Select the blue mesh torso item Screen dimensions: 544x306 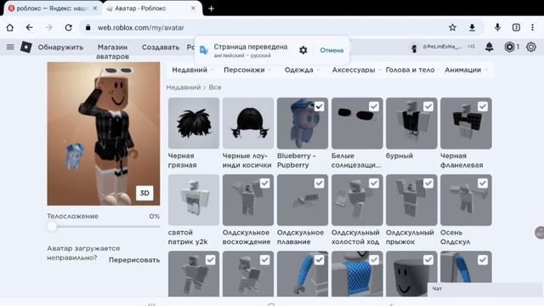[x=357, y=274]
